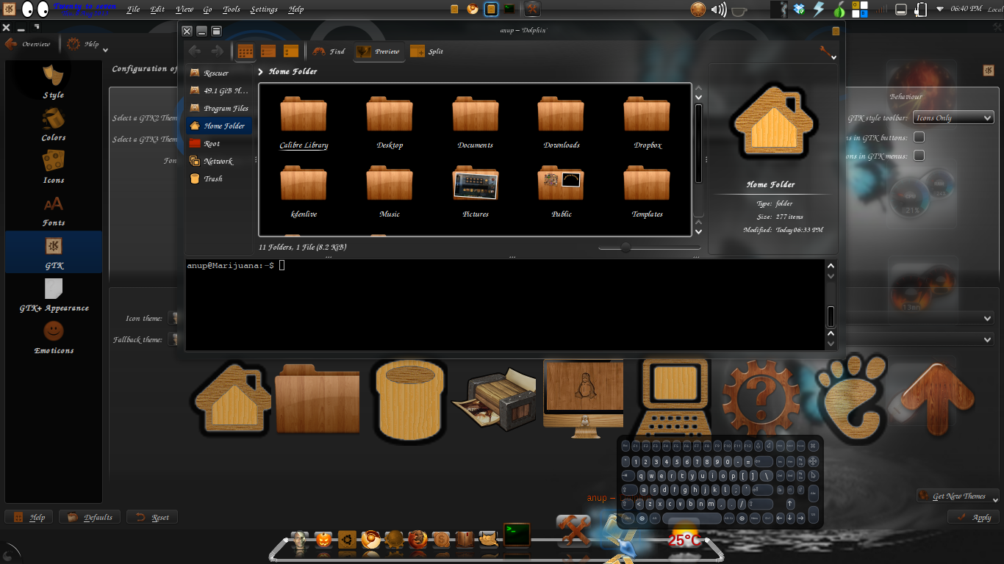This screenshot has height=564, width=1004.
Task: Open the Tools menu
Action: point(232,10)
